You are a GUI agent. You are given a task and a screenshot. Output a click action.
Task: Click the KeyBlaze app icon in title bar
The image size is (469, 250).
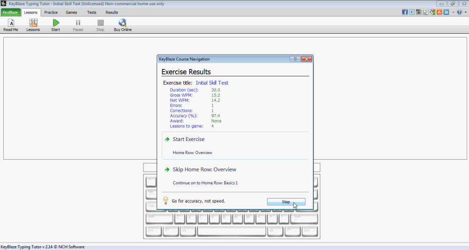[4, 4]
